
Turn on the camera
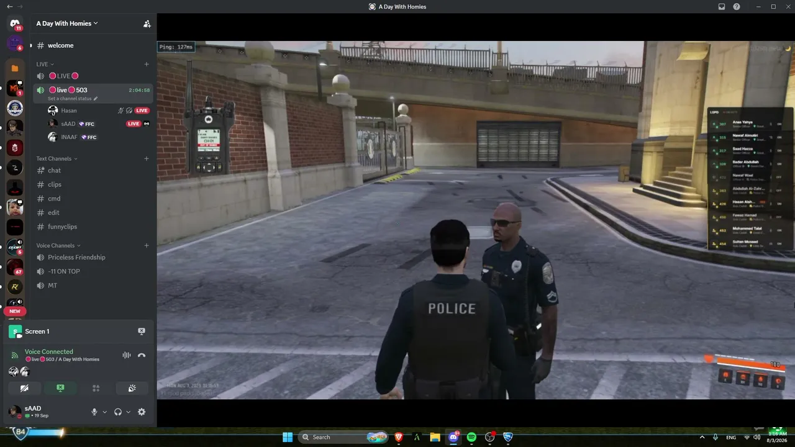point(24,388)
